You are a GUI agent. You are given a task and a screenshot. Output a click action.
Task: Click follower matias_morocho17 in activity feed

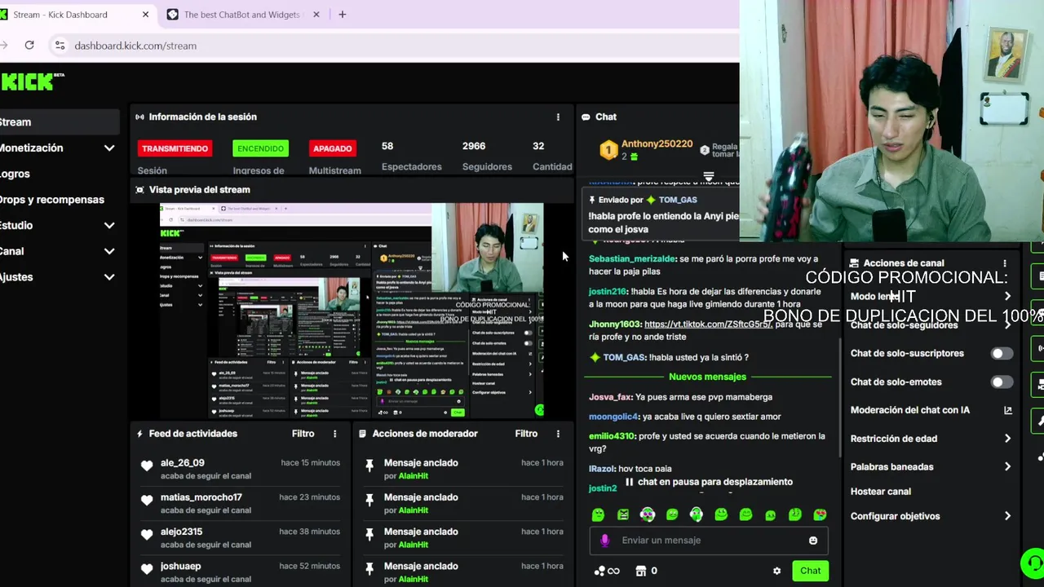click(x=201, y=497)
